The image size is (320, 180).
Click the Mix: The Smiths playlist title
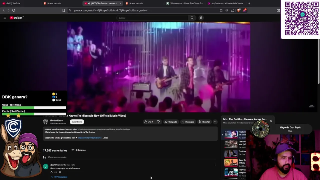point(245,119)
